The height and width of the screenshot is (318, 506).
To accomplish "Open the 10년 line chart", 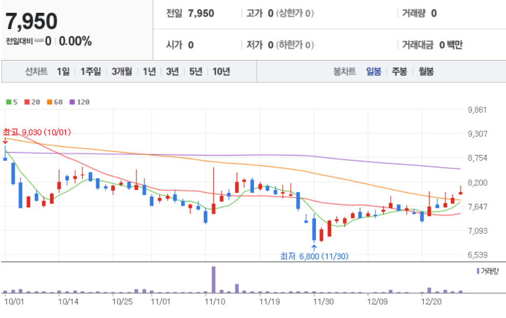I will tap(221, 71).
